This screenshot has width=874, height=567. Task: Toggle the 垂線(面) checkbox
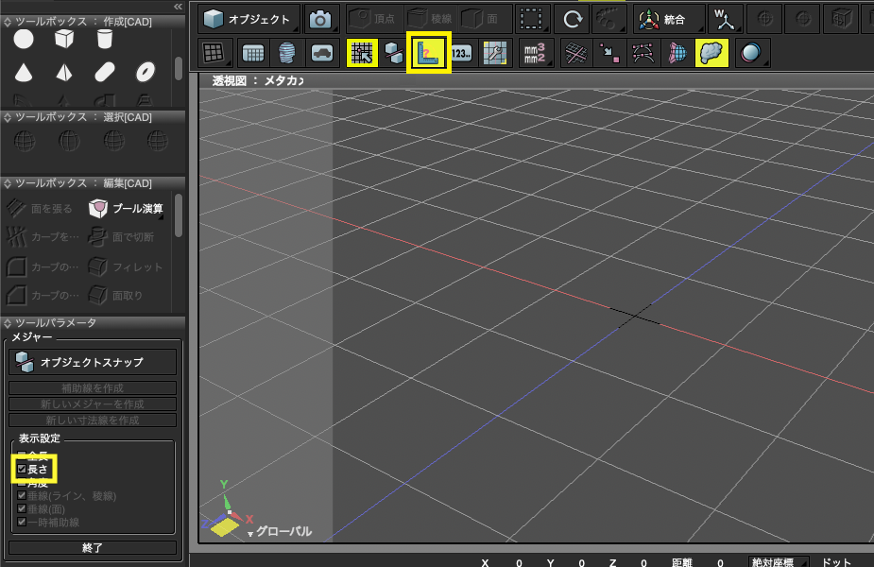(x=22, y=509)
